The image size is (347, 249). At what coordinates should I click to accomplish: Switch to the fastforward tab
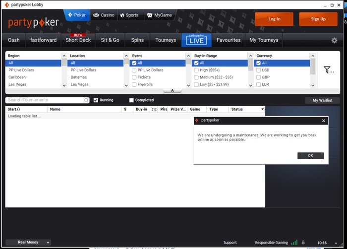pyautogui.click(x=44, y=40)
